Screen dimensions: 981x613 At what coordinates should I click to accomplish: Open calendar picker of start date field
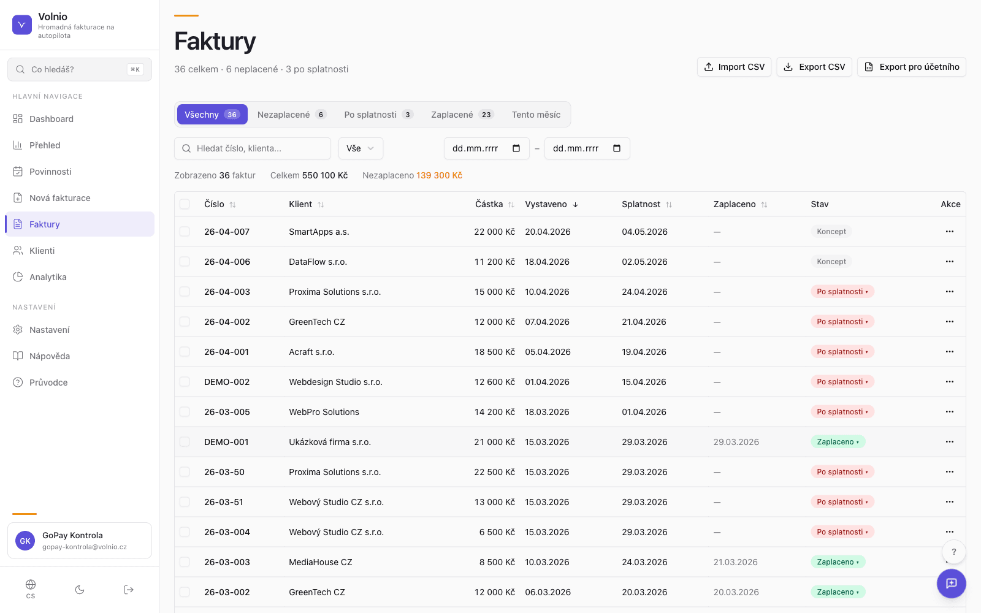pyautogui.click(x=516, y=148)
